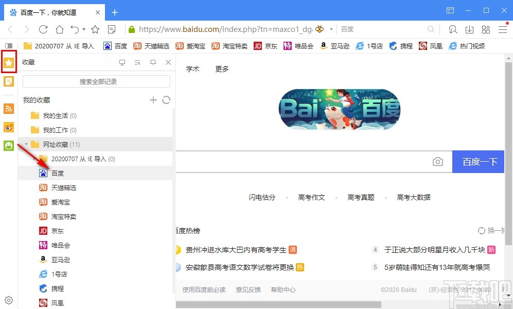Screen dimensions: 513x309
Task: Open the 高考作文 link
Action: point(311,197)
